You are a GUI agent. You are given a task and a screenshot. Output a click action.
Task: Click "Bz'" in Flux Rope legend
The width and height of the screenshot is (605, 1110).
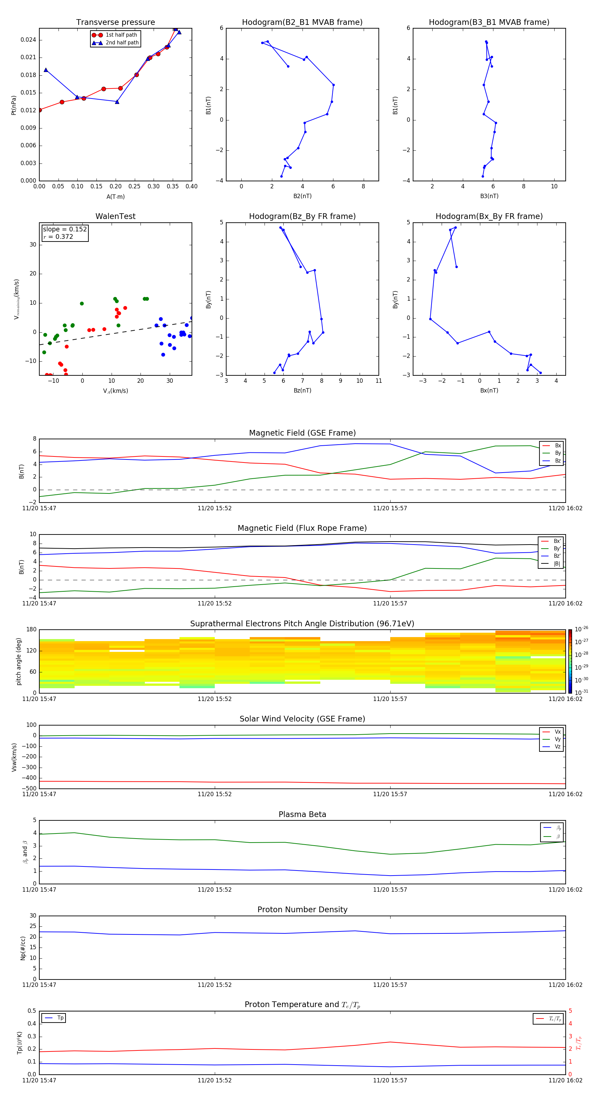tap(551, 556)
